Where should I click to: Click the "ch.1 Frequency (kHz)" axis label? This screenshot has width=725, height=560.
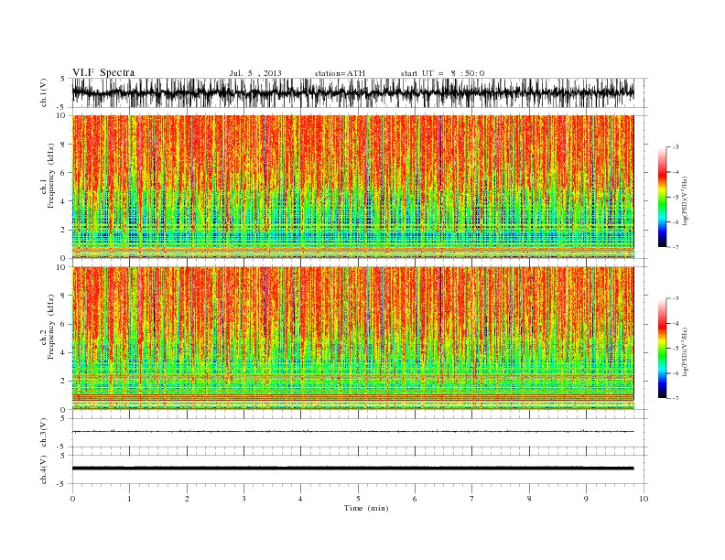48,176
